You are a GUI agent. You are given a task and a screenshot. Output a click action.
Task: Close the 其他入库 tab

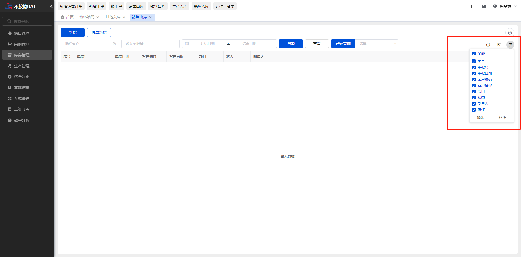click(124, 17)
